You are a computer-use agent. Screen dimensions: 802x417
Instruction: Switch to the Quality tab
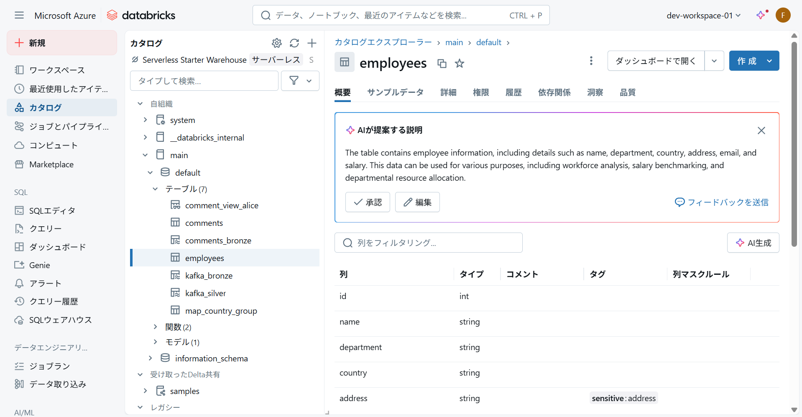click(628, 92)
